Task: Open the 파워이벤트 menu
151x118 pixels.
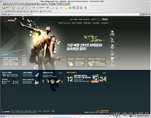Action: point(87,23)
